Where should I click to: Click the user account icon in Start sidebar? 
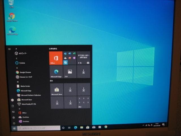click(x=12, y=100)
